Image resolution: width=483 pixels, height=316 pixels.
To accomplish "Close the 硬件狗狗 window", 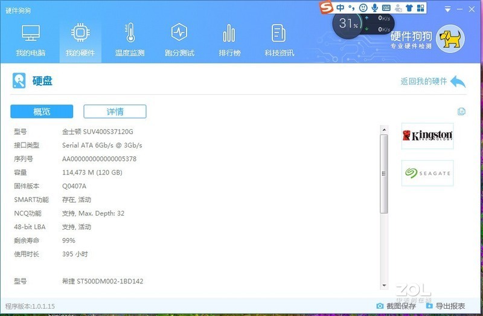I will coord(472,10).
